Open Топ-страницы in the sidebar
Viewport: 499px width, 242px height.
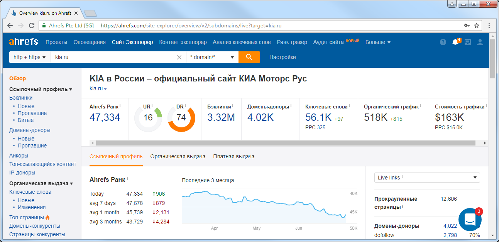point(27,217)
